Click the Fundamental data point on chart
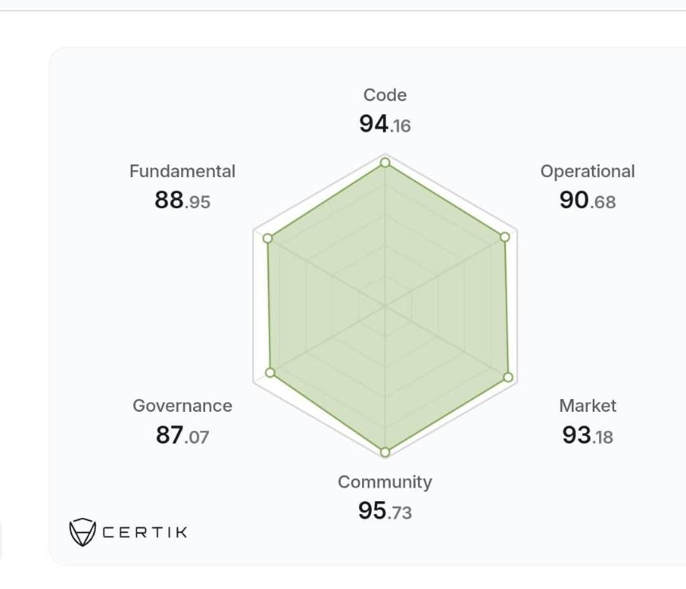This screenshot has width=686, height=589. pyautogui.click(x=268, y=239)
